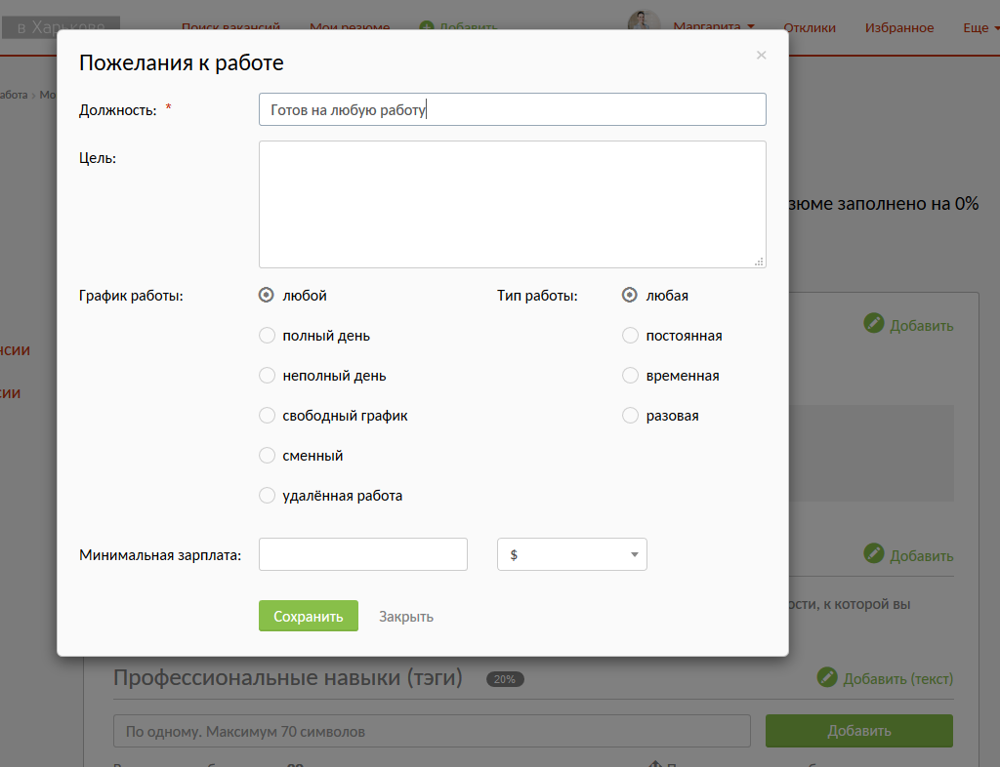The width and height of the screenshot is (1000, 767).
Task: Select the 'полный день' schedule option
Action: [x=267, y=336]
